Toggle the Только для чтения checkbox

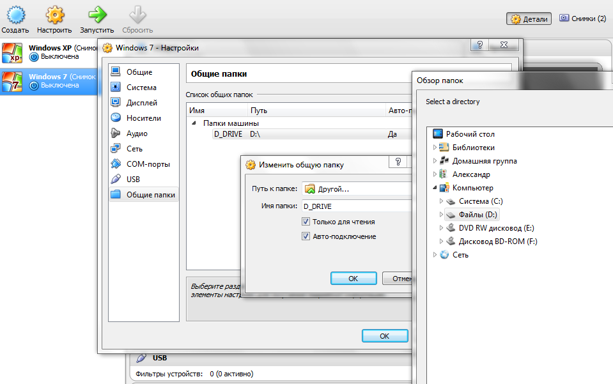coord(306,222)
